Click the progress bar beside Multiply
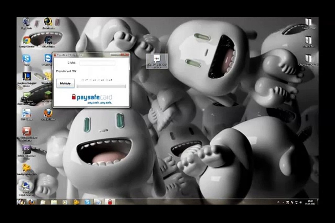335x223 pixels. tap(101, 86)
